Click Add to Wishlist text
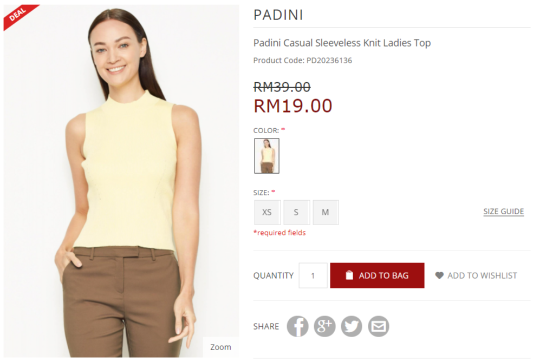This screenshot has width=533, height=362. tap(482, 275)
